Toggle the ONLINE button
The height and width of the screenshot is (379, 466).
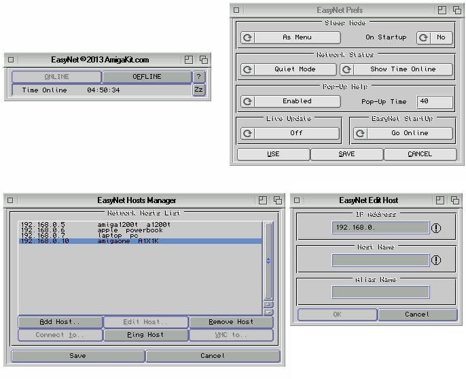(56, 77)
